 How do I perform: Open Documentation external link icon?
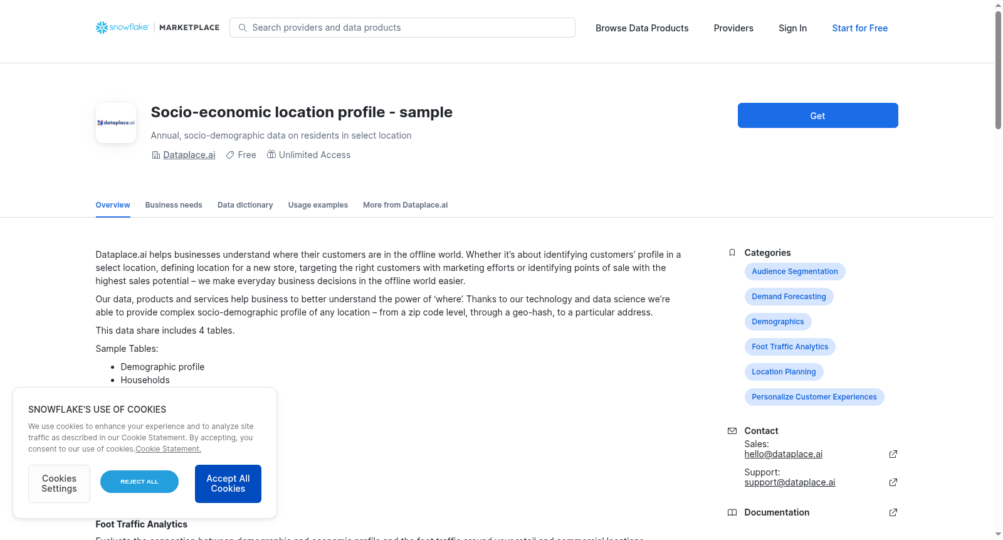tap(893, 512)
